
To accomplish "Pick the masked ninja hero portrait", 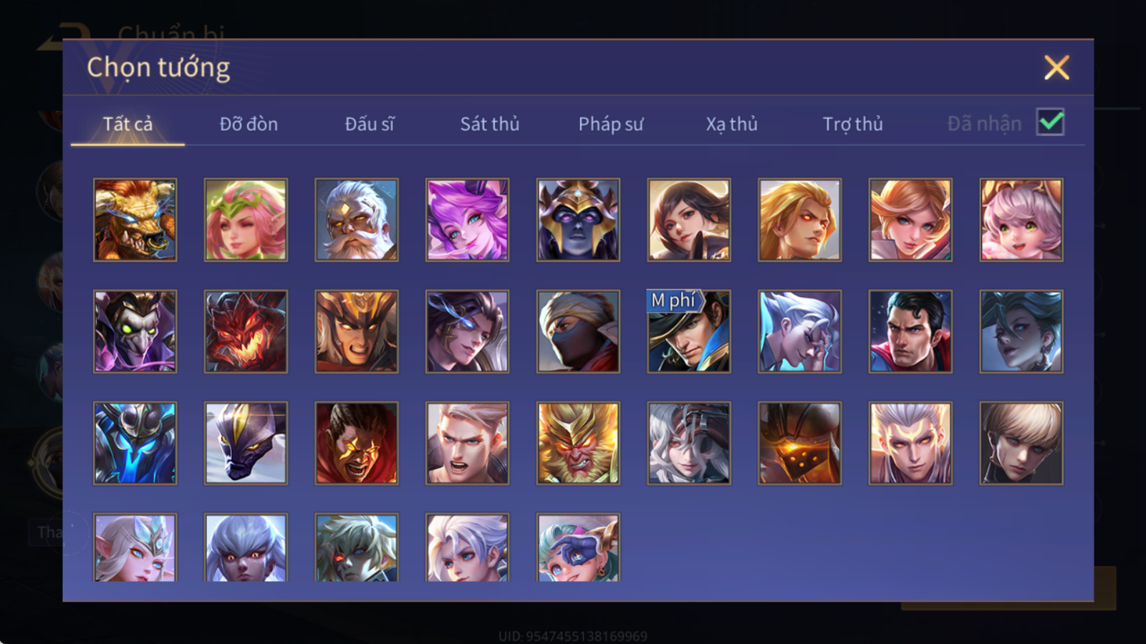I will (578, 331).
